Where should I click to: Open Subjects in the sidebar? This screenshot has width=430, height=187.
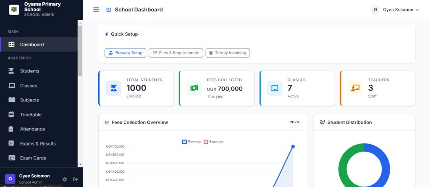click(x=39, y=100)
